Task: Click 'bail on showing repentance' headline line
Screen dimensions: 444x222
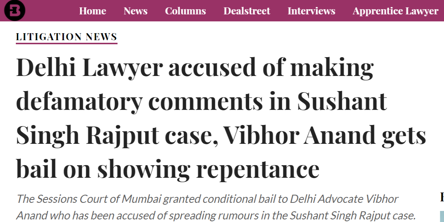Action: coord(168,169)
